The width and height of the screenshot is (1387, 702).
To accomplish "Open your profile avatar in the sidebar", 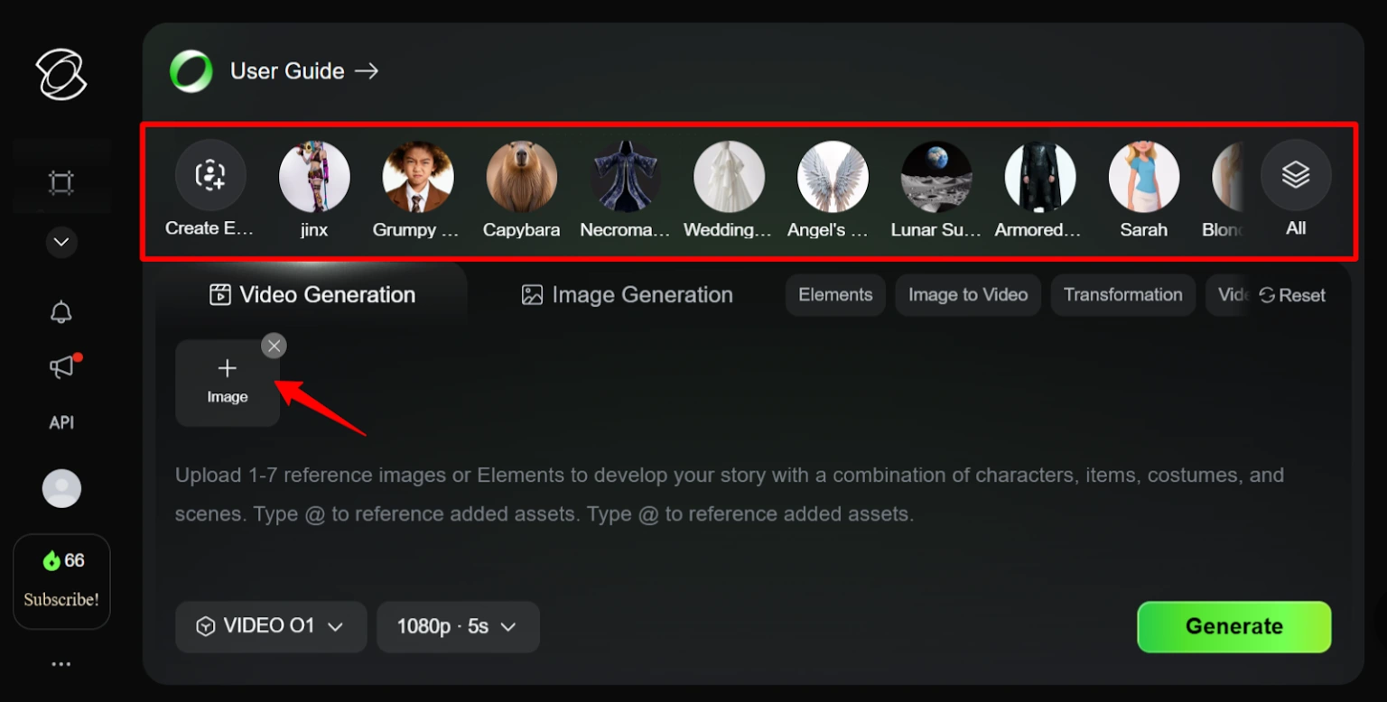I will tap(61, 487).
